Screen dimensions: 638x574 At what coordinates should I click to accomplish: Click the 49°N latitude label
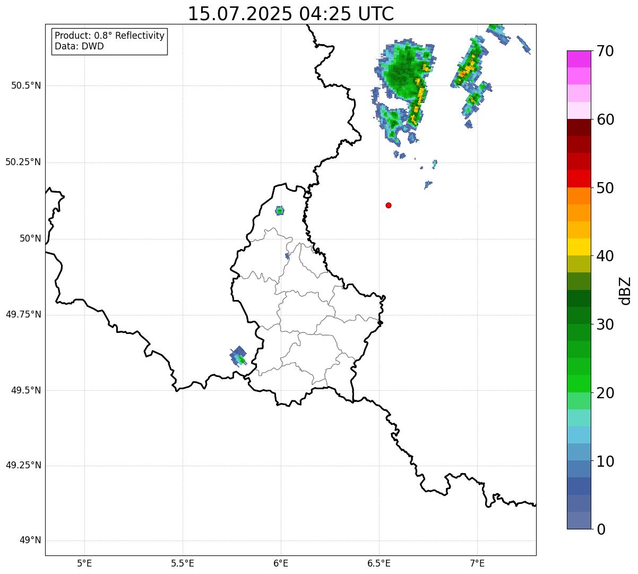[30, 541]
